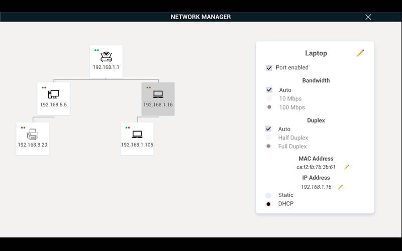Toggle the Duplex Auto checkbox
Viewport: 402px width, 251px height.
pos(269,129)
